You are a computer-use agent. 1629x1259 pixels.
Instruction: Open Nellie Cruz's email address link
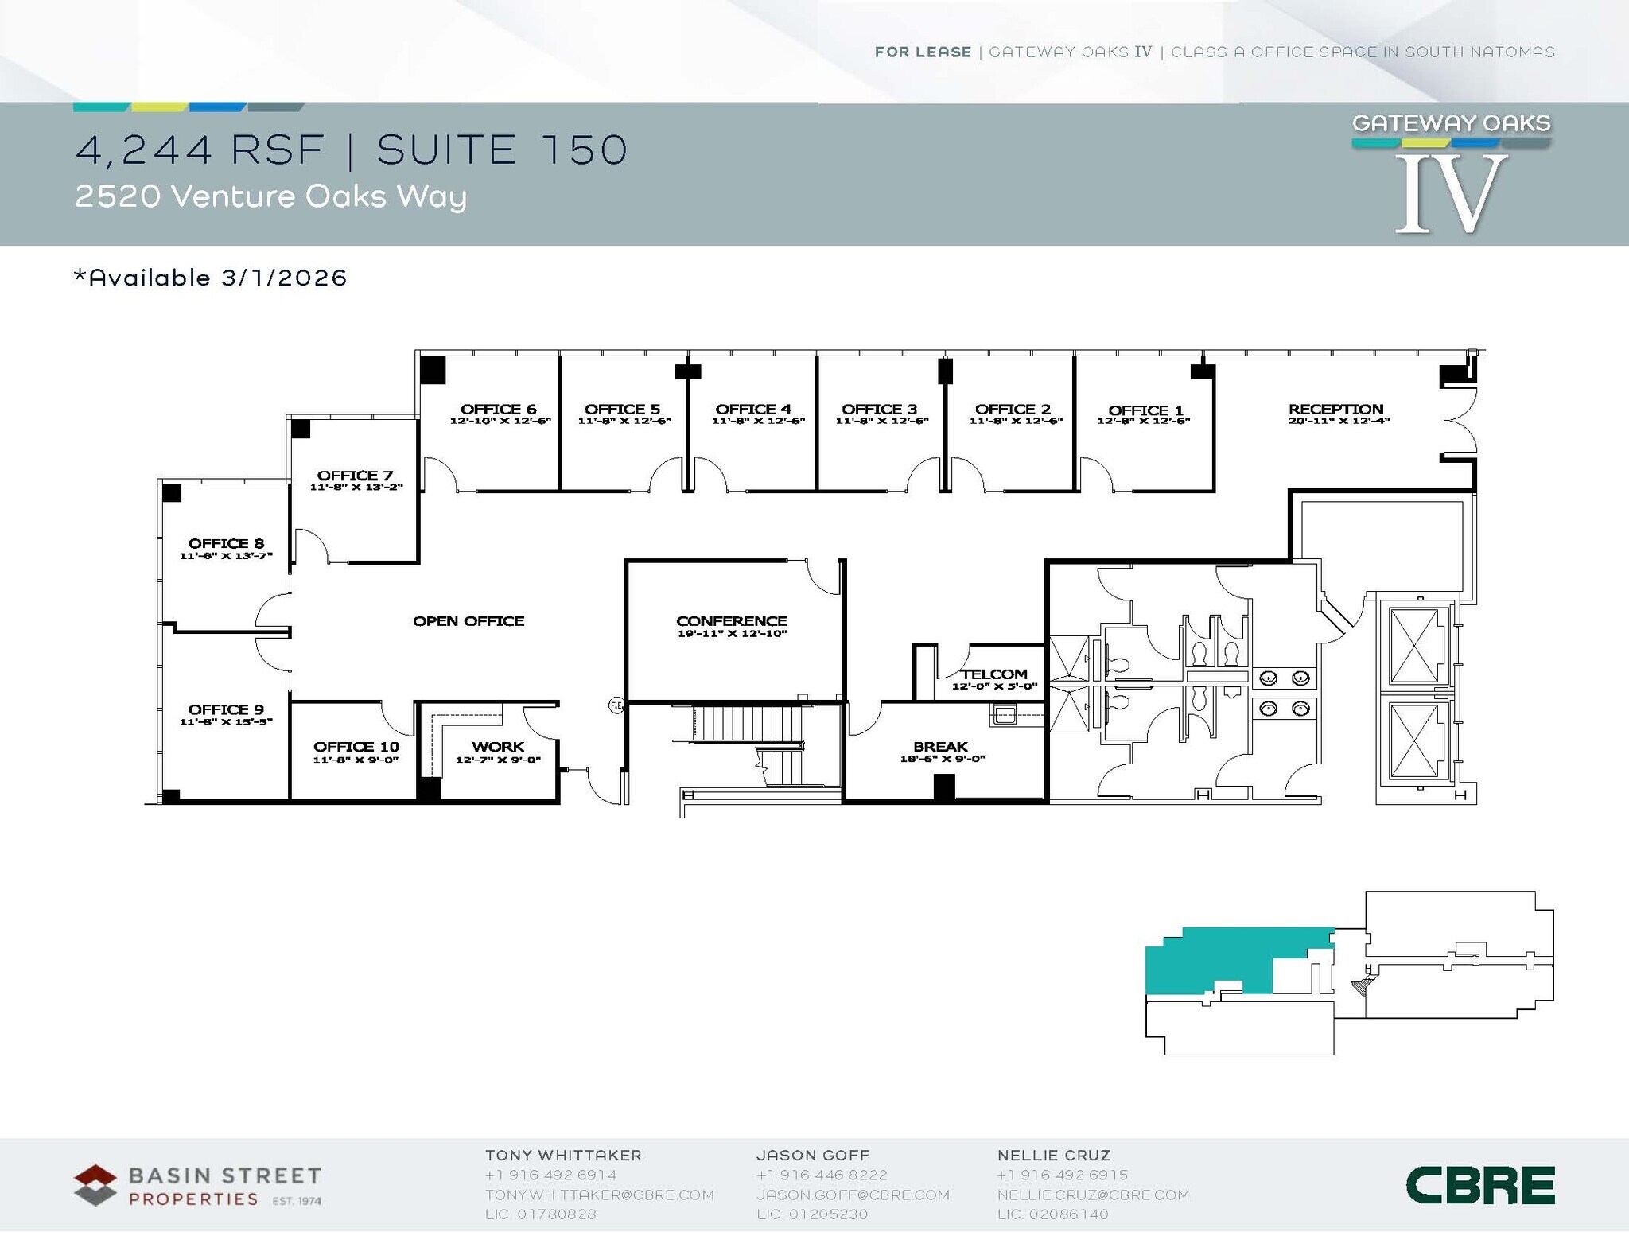point(1093,1195)
